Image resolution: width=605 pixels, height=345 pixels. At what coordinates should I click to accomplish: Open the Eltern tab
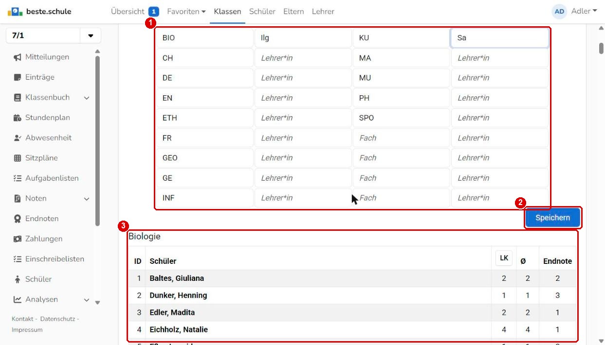coord(293,11)
